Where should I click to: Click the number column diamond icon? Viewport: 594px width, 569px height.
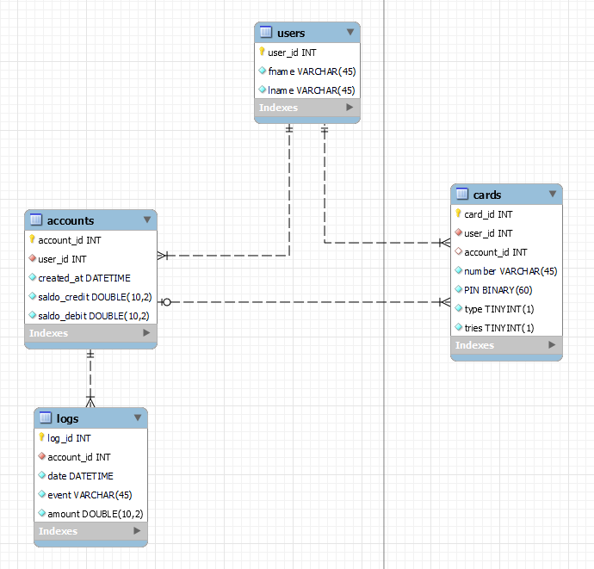(458, 270)
